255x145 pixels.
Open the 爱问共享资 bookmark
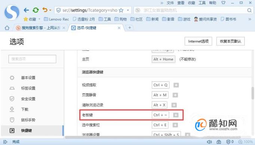coord(206,19)
